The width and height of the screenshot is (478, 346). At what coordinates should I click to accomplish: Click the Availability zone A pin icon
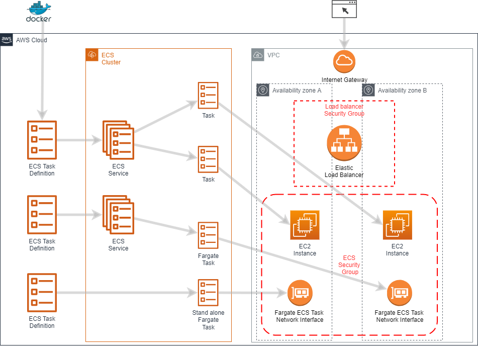click(x=263, y=90)
